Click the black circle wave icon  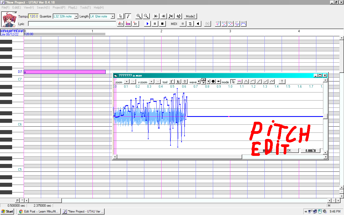pos(213,81)
